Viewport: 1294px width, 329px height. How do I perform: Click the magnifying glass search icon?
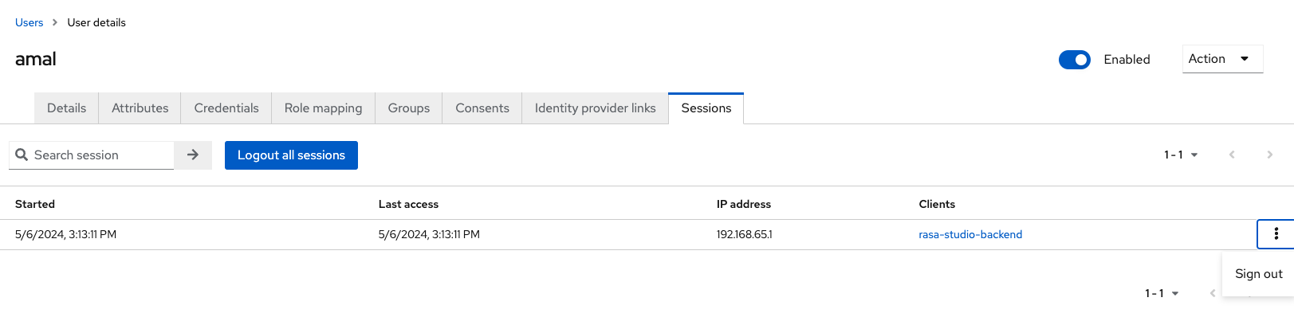(22, 155)
